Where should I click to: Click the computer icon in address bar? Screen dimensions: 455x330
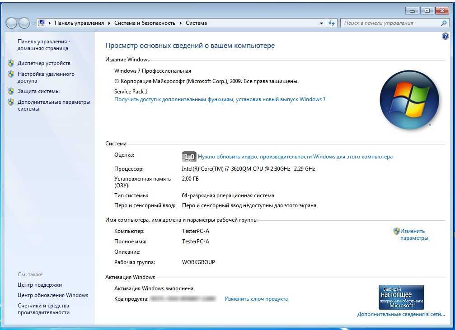[42, 23]
